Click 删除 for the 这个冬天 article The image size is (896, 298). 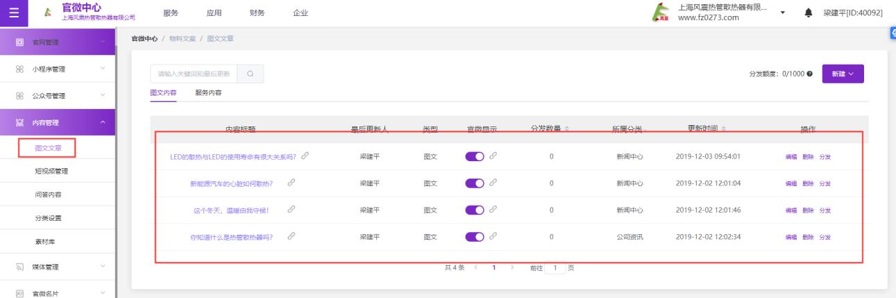pos(808,210)
